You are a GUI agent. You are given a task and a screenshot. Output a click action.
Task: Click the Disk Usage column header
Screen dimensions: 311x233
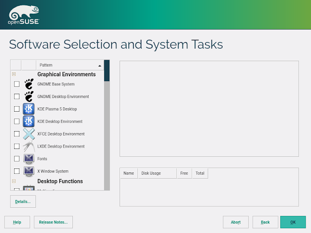pos(157,173)
